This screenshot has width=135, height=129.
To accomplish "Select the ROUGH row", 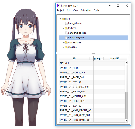I will 92,63.
